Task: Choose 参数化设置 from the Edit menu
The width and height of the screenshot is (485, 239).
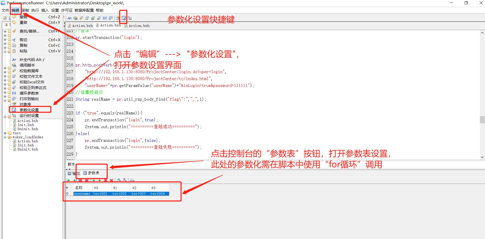Action: tap(29, 110)
